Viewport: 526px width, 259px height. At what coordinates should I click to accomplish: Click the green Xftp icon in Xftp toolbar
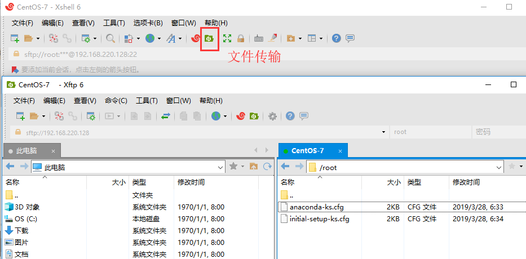point(254,116)
